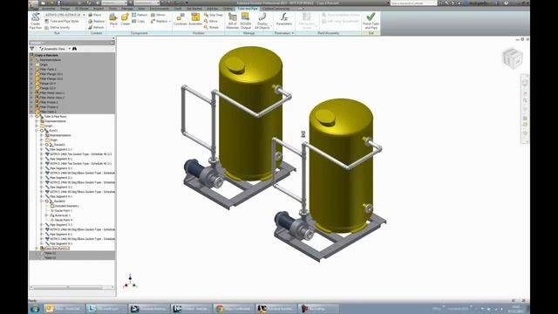Click the ISOGEN Output tool
This screenshot has height=314, width=558.
pyautogui.click(x=246, y=21)
